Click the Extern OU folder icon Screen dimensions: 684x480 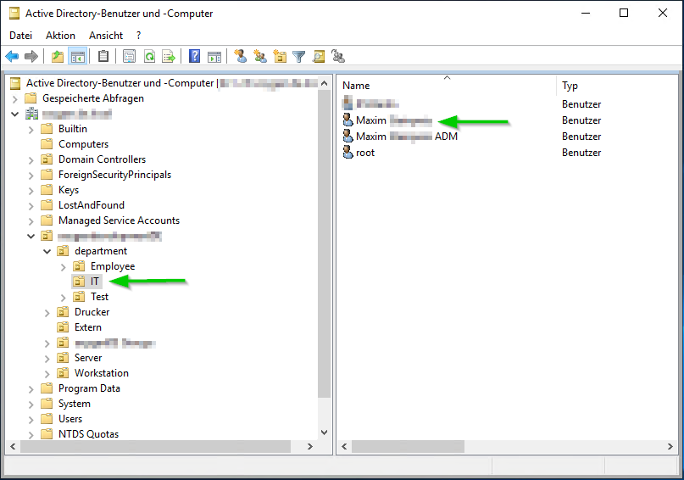click(x=63, y=327)
